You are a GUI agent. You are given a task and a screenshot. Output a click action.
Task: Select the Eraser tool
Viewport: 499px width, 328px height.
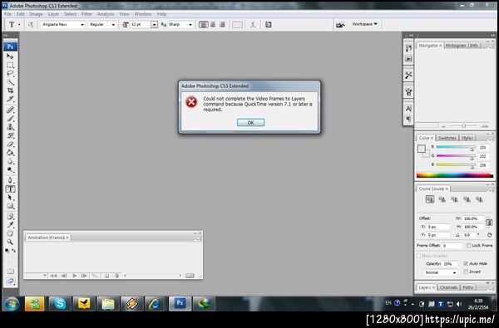point(10,144)
